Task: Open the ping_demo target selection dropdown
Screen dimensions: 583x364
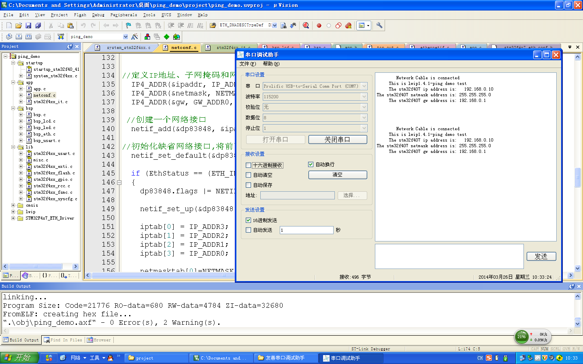Action: point(126,37)
